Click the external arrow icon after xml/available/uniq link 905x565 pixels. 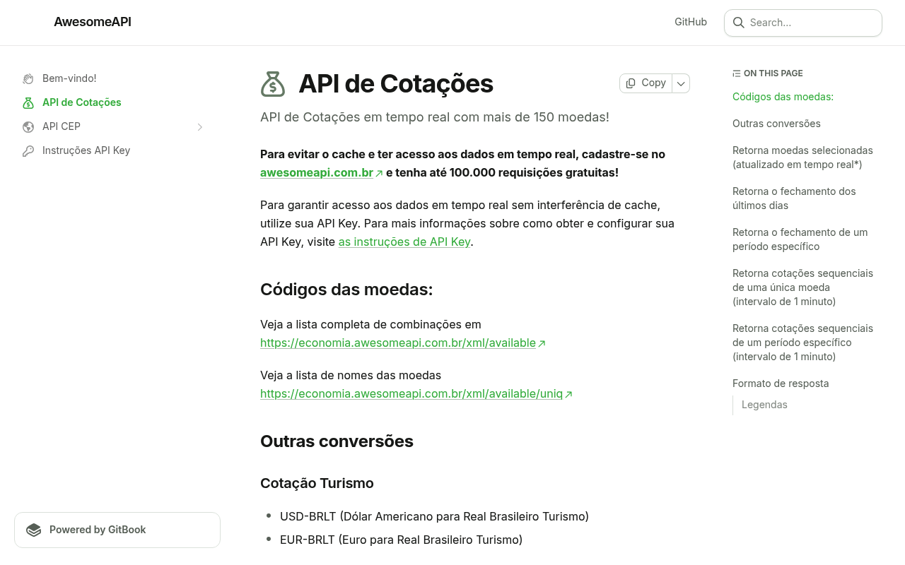coord(569,394)
